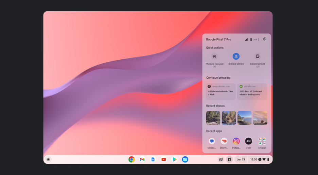This screenshot has width=318, height=175.
Task: Open the recent photo of ocean coastline
Action: [x=244, y=118]
